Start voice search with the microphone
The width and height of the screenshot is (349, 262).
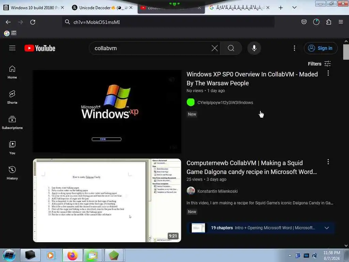254,48
